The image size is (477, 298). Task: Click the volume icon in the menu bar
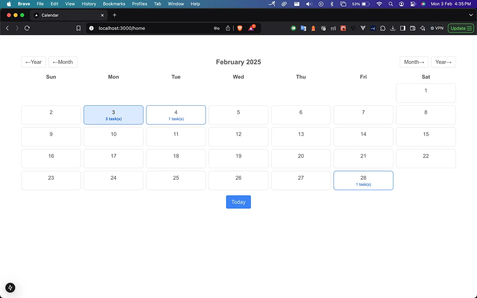point(309,4)
